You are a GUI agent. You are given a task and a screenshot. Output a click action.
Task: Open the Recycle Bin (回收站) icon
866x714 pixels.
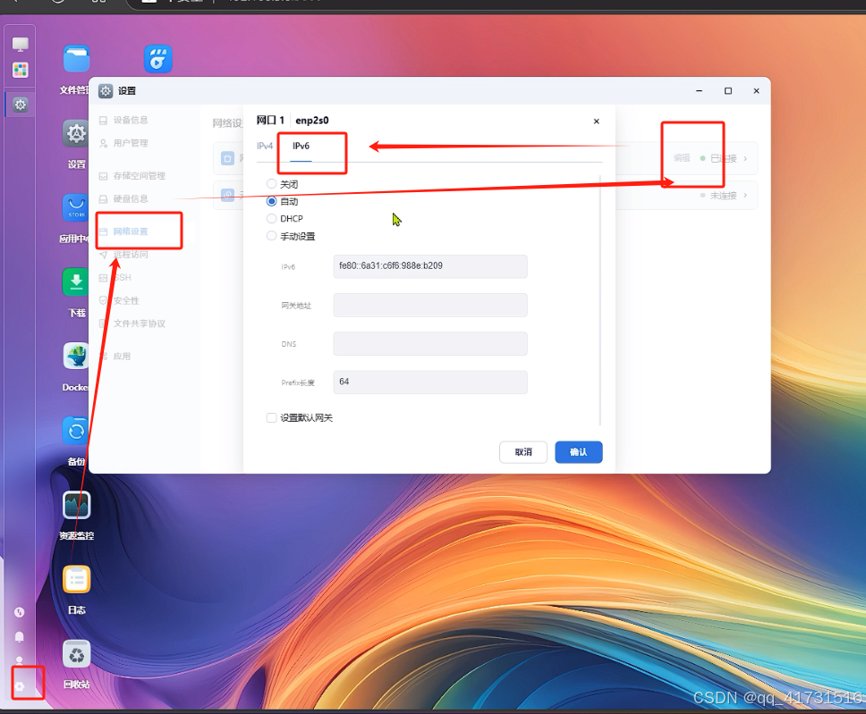76,654
